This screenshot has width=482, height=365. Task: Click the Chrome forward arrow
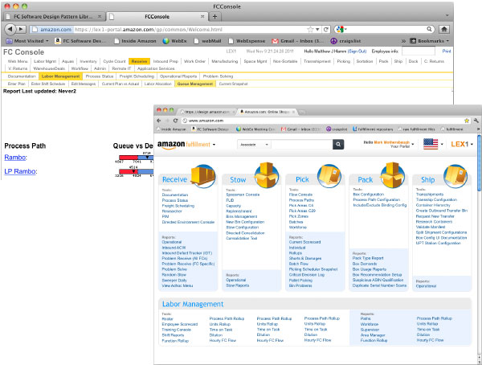167,121
